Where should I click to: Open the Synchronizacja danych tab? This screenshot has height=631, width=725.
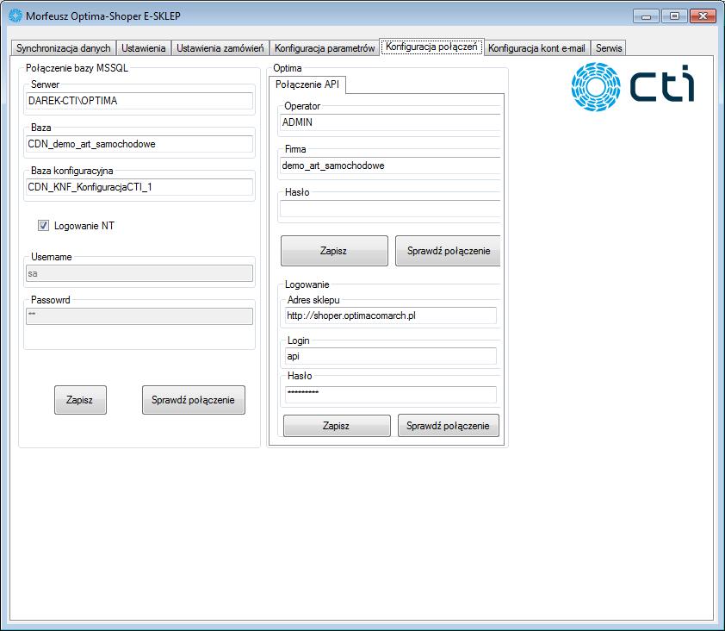[64, 48]
